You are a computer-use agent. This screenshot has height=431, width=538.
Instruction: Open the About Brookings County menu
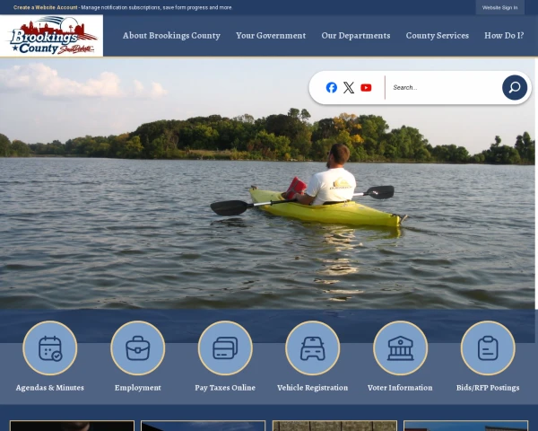pyautogui.click(x=171, y=36)
